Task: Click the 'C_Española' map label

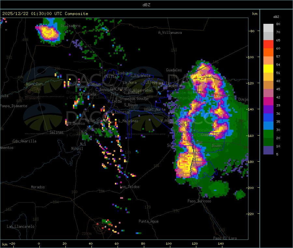Action: 140,76
